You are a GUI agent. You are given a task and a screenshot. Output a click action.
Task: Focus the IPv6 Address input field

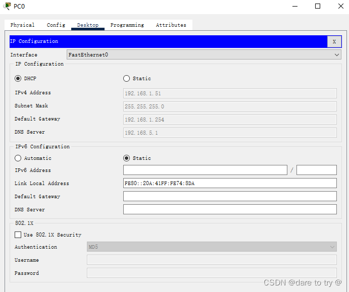pyautogui.click(x=205, y=170)
